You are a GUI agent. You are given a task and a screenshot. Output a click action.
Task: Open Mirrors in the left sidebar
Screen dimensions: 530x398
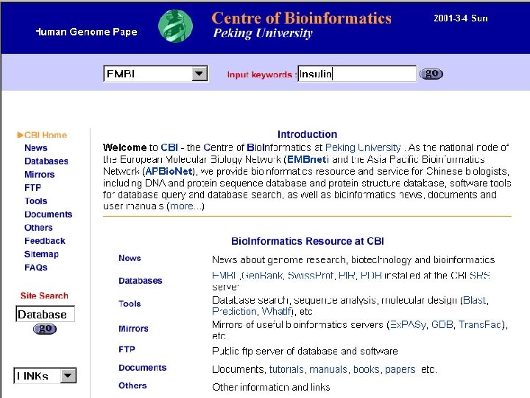[39, 174]
